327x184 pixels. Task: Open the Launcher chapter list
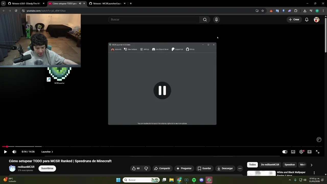[47, 152]
